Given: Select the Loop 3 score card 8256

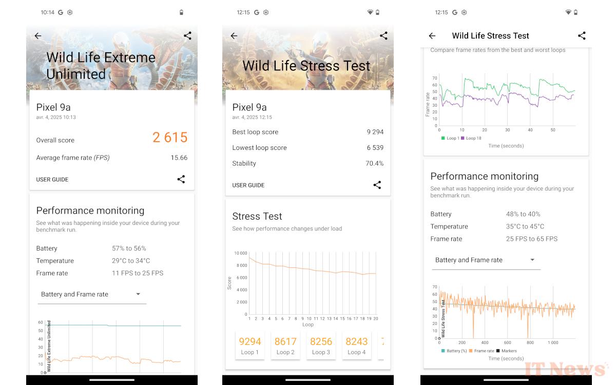Looking at the screenshot, I should [321, 345].
